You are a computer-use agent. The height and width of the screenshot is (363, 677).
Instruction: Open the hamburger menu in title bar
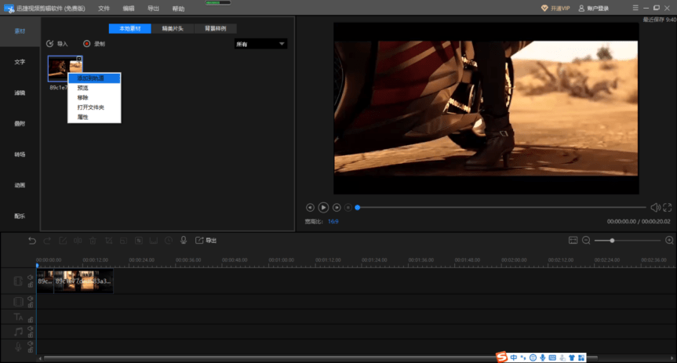(635, 8)
